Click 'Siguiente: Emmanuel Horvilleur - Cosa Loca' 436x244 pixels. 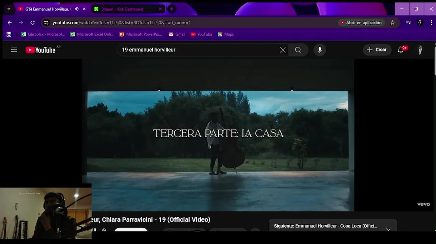[x=326, y=226]
